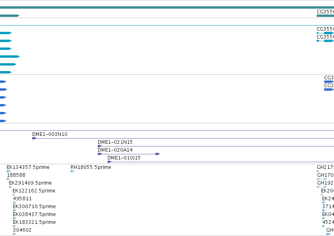Screen dimensions: 334x236
Task: Click the connector line of DME1-020A14
Action: pos(129,154)
